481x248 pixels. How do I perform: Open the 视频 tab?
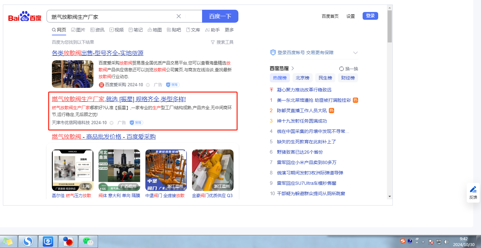(116, 30)
